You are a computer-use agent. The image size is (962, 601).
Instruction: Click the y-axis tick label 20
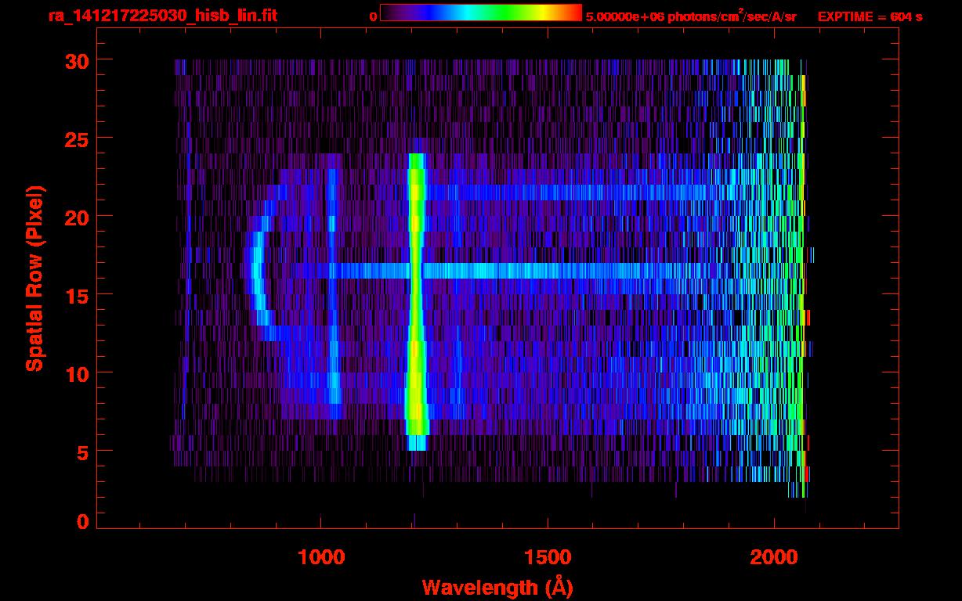tap(77, 216)
